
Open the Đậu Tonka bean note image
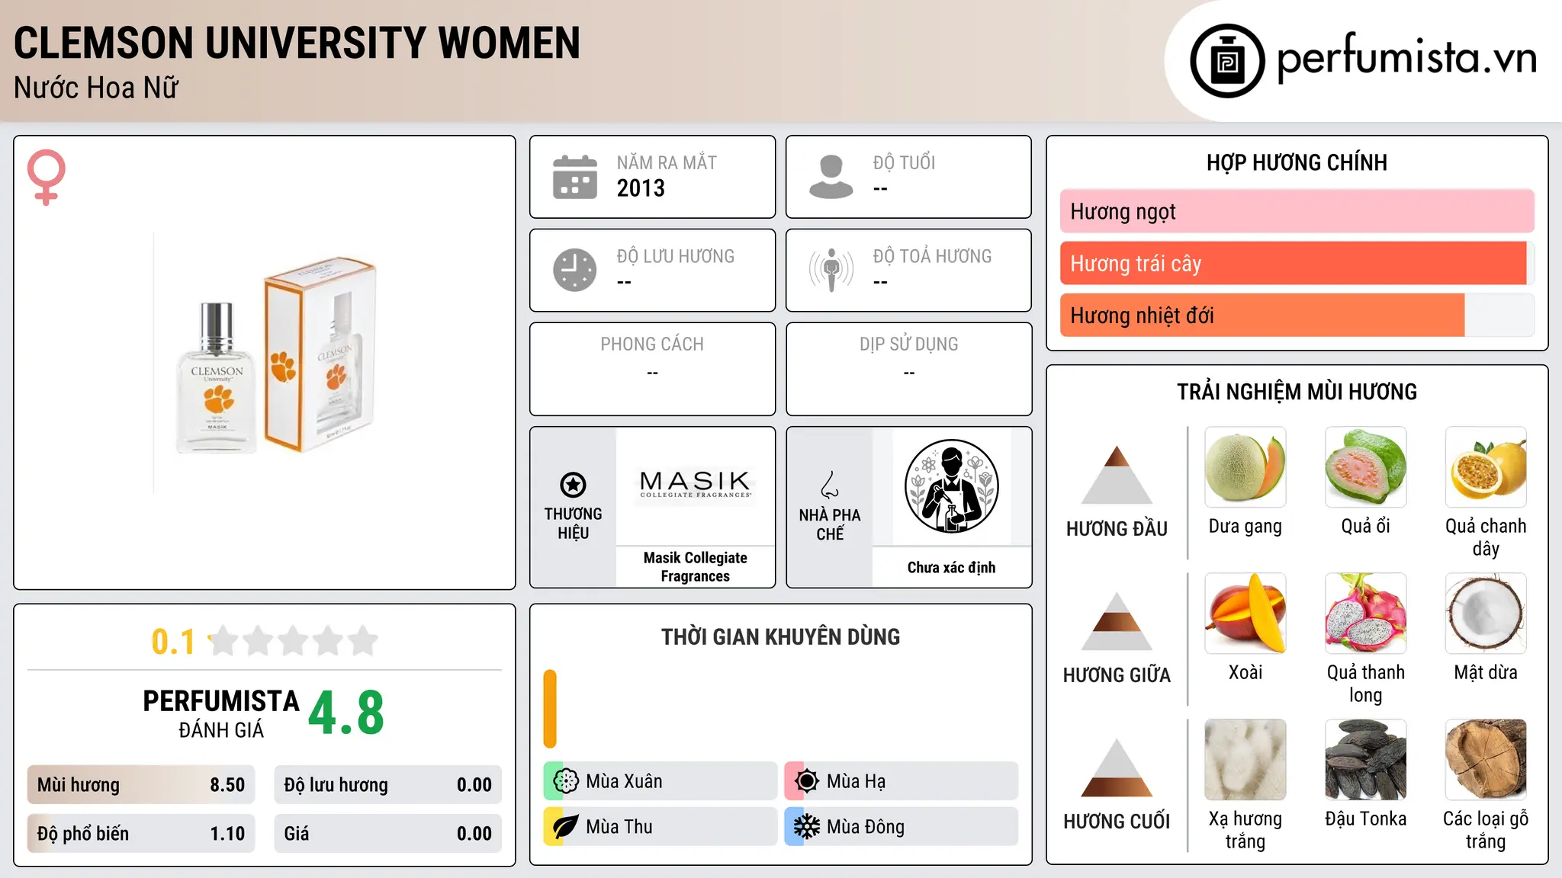coord(1365,760)
